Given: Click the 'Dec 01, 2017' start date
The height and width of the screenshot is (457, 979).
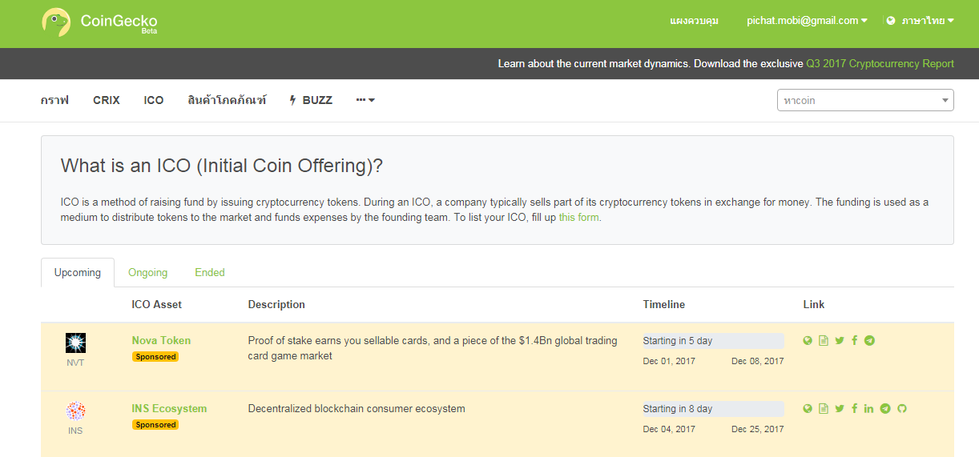Looking at the screenshot, I should tap(669, 361).
